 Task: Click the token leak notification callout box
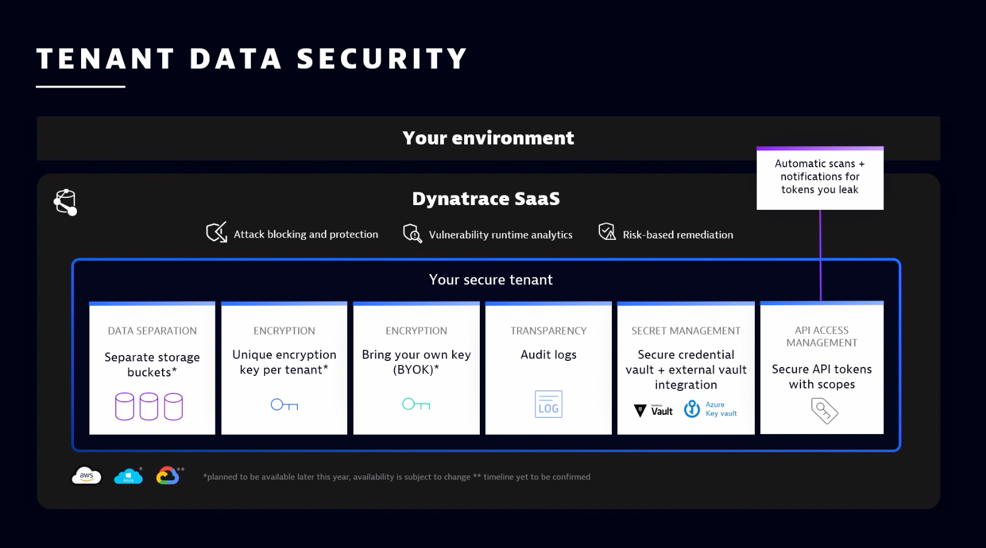820,177
